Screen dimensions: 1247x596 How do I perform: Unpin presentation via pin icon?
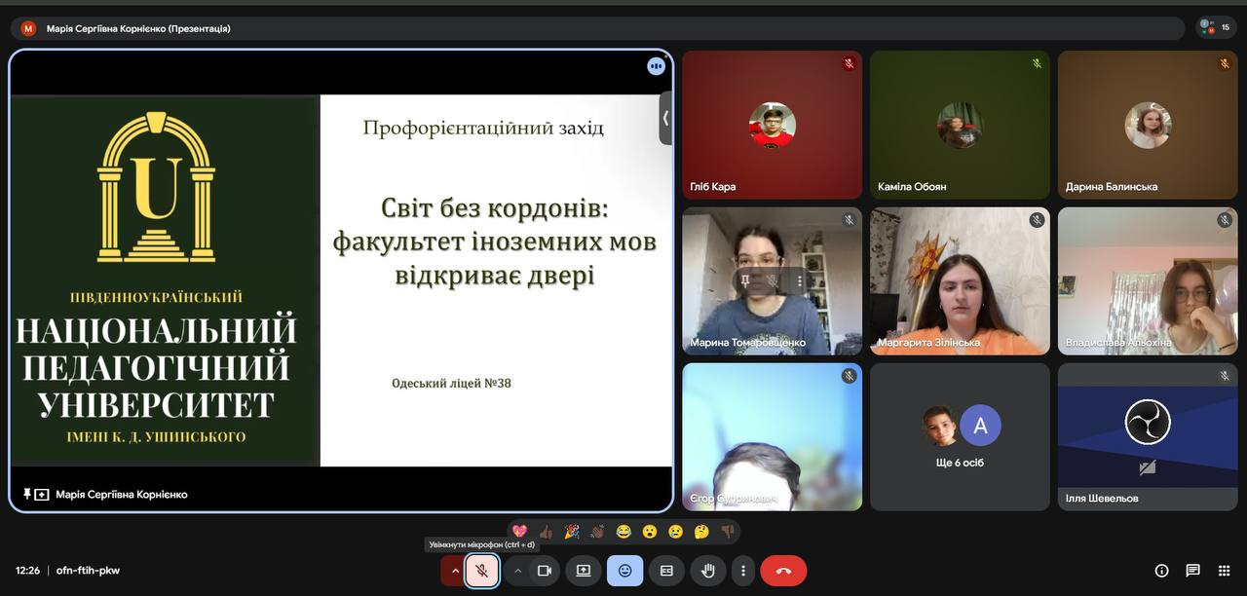click(27, 495)
